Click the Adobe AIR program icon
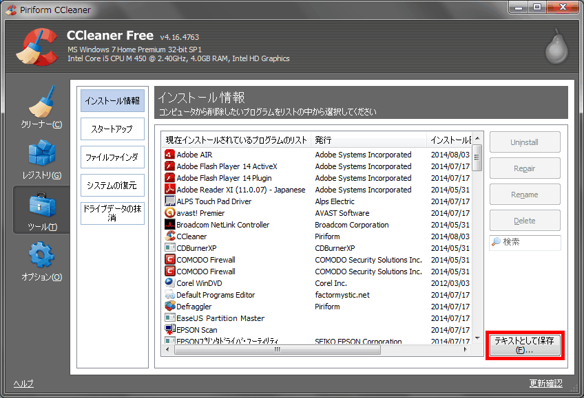The image size is (584, 398). 170,155
